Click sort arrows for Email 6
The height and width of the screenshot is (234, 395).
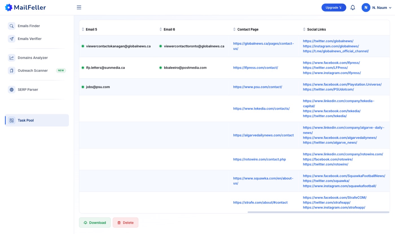click(161, 29)
